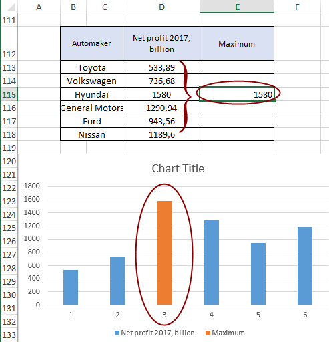Select column E header
The width and height of the screenshot is (329, 342).
click(237, 7)
